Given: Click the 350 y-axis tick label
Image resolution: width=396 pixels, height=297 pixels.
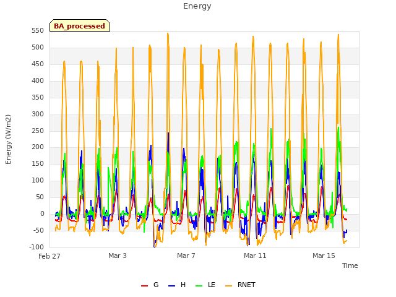Looking at the screenshot, I should [38, 97].
